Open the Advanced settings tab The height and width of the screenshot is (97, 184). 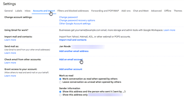(156, 11)
